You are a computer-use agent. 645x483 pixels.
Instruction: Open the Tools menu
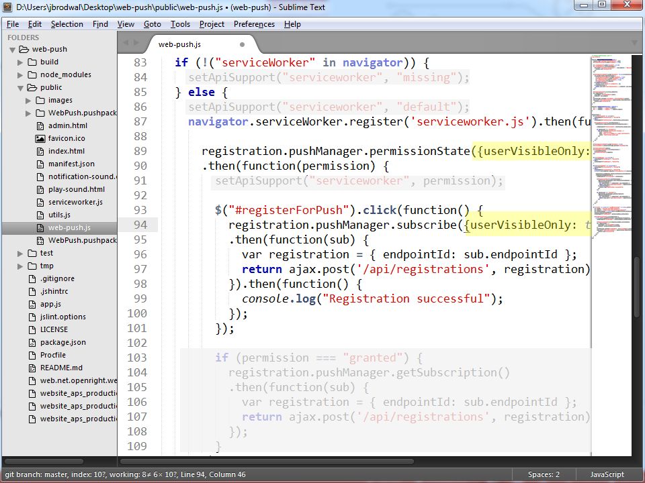click(x=180, y=24)
